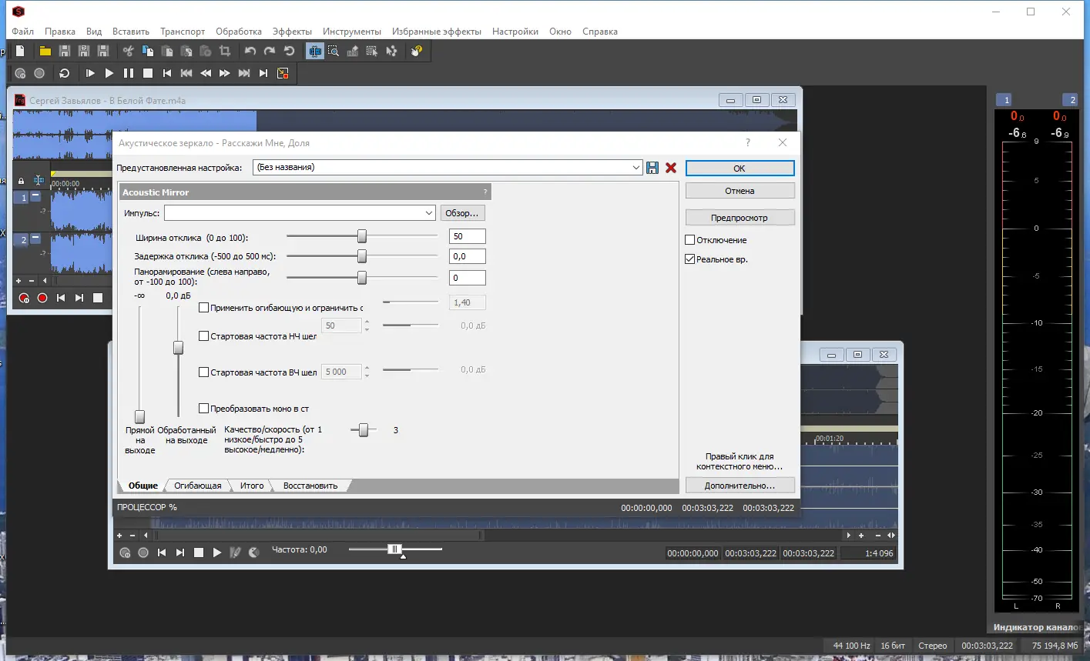Image resolution: width=1090 pixels, height=661 pixels.
Task: Minimize channel 2 in В Белой Фате window
Action: click(x=35, y=238)
